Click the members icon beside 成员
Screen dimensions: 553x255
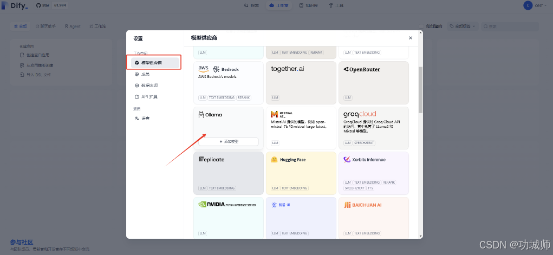pos(137,74)
